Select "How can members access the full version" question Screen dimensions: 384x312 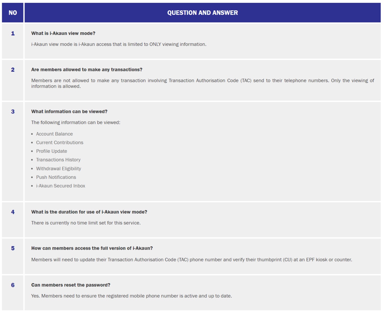[x=92, y=248]
